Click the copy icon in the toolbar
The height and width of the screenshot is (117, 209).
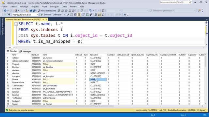click(82, 11)
